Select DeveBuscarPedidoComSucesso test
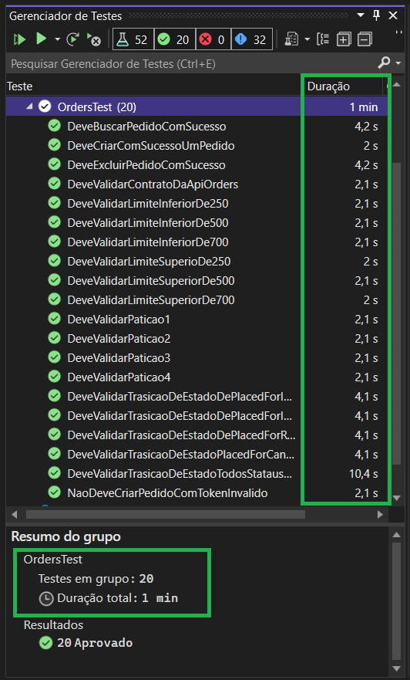Viewport: 410px width, 680px height. (x=146, y=127)
